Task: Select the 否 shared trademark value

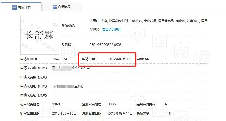Action: tap(166, 104)
